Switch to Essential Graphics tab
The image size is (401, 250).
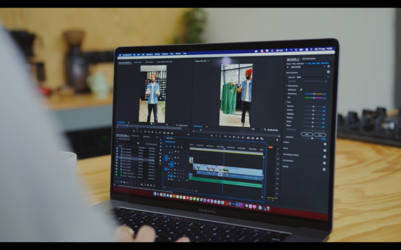(309, 59)
